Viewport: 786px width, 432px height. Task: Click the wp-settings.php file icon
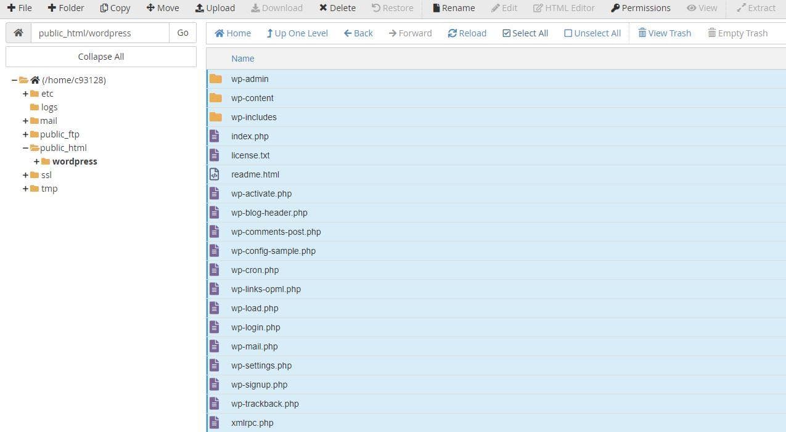(x=215, y=365)
